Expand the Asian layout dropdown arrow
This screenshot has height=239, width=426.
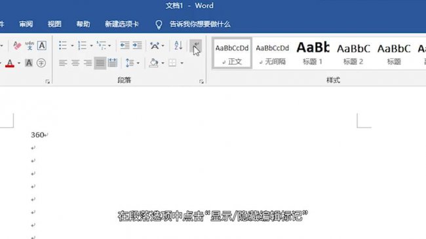163,46
